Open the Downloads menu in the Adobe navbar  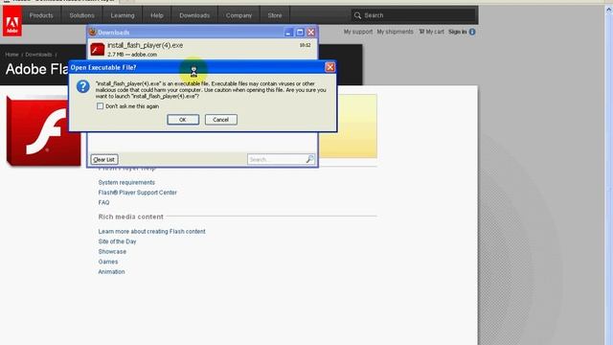pos(194,15)
